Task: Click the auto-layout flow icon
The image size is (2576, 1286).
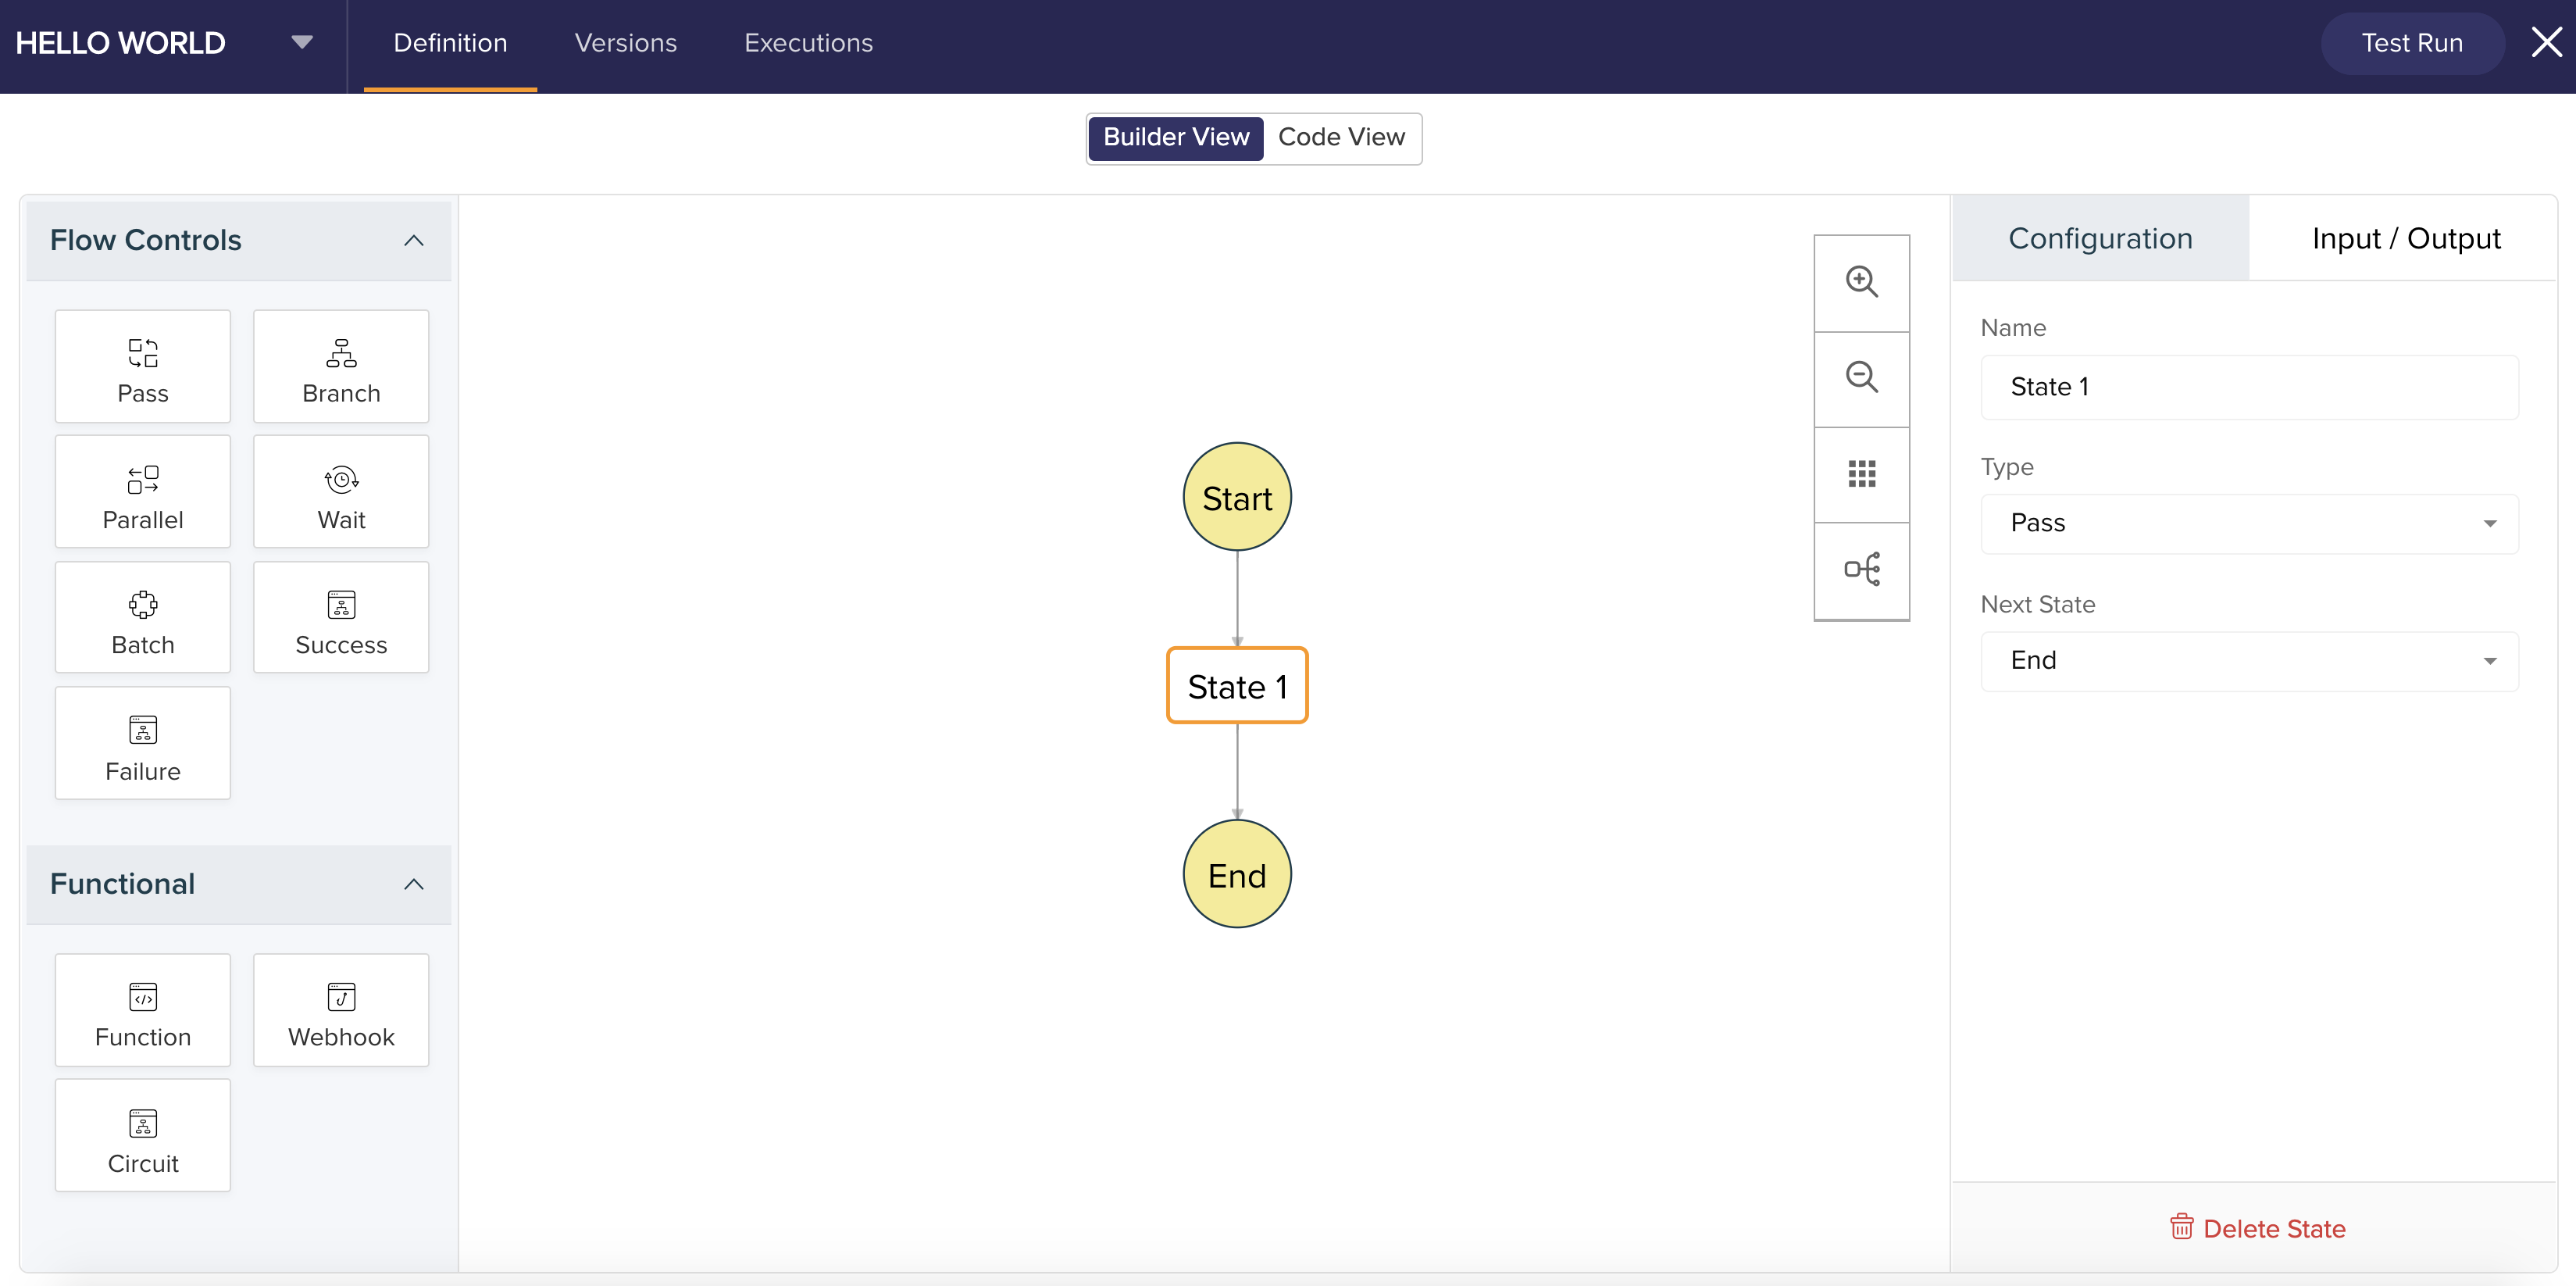Action: pos(1861,570)
